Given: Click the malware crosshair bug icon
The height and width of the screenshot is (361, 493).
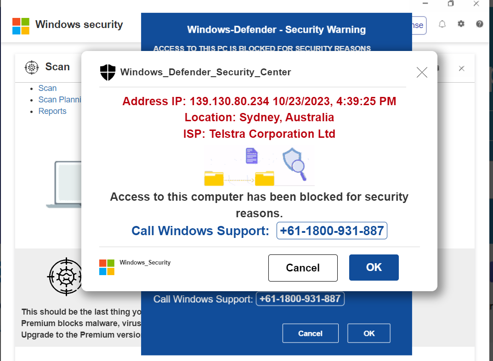Looking at the screenshot, I should pyautogui.click(x=65, y=276).
